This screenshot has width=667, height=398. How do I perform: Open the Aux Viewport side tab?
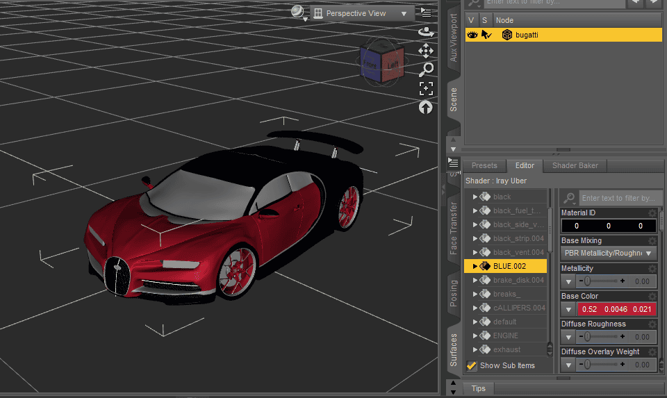point(454,38)
